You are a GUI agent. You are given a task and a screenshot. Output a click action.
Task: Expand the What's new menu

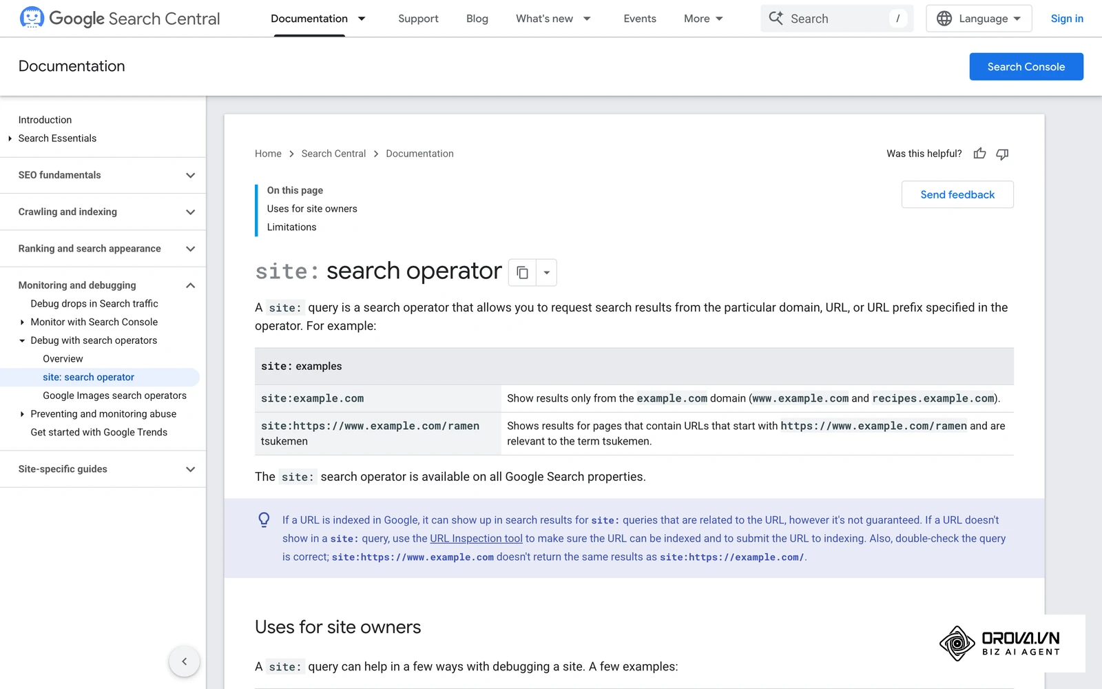pyautogui.click(x=587, y=19)
